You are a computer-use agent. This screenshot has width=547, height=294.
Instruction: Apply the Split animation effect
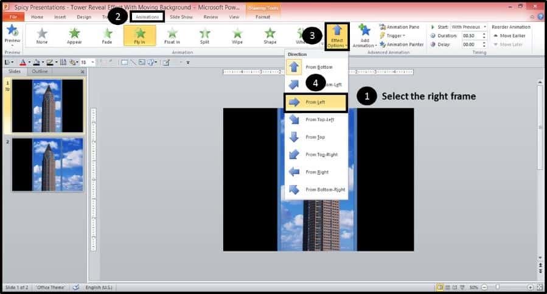click(x=205, y=36)
